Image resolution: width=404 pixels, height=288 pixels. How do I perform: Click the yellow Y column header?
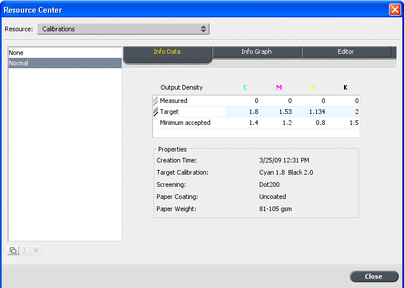313,87
